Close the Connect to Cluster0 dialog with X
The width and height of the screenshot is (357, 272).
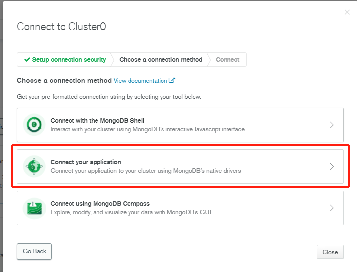tap(347, 12)
